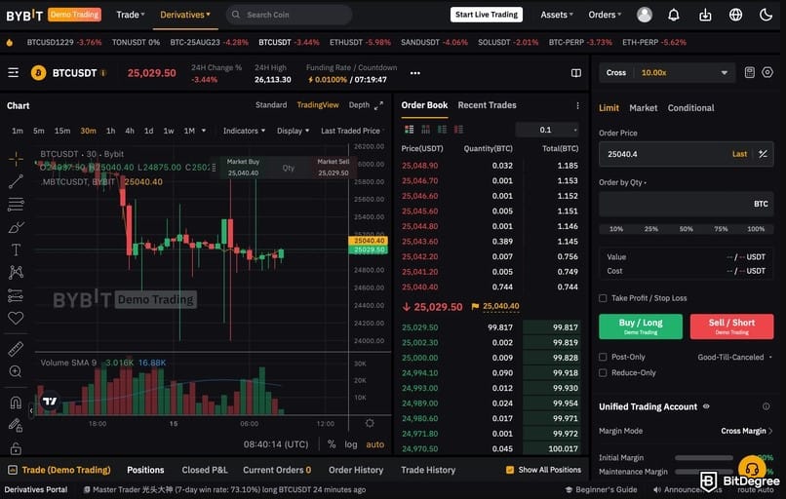Toggle Show All Positions checkbox
Screen dimensions: 786x499
(x=510, y=470)
